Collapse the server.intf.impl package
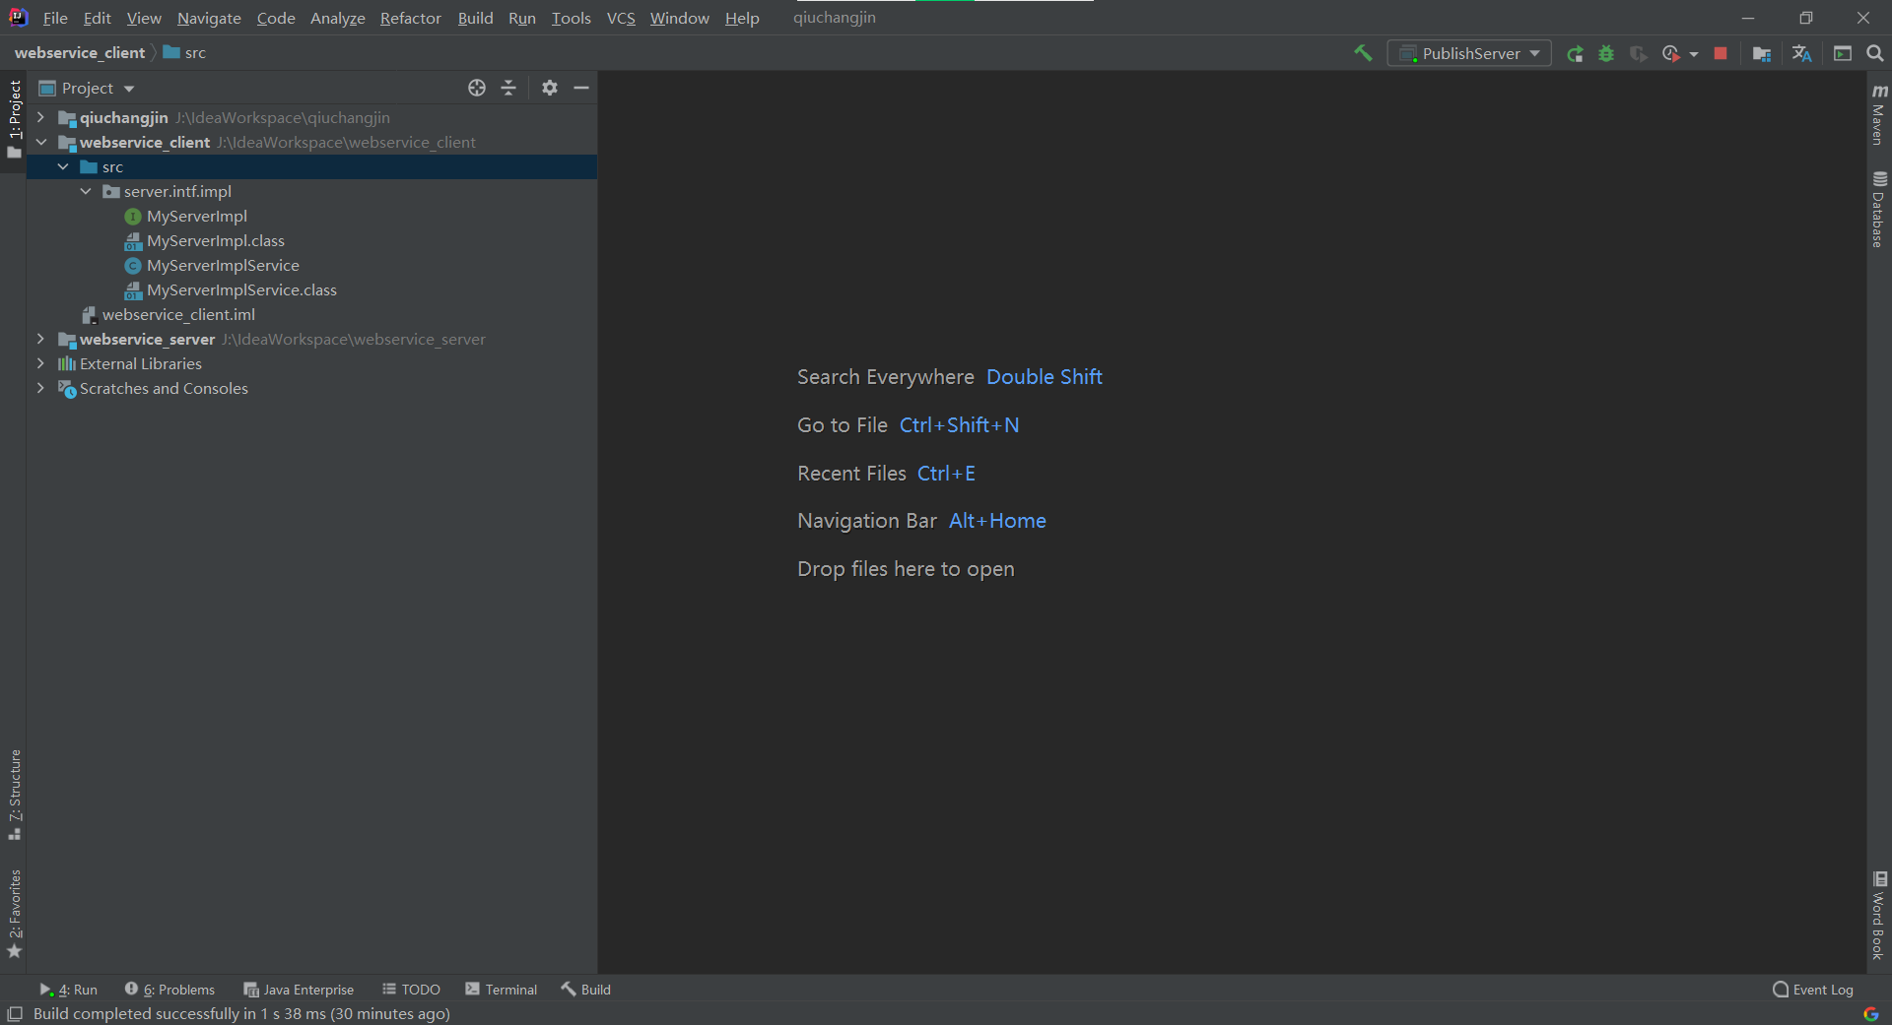 click(x=85, y=191)
